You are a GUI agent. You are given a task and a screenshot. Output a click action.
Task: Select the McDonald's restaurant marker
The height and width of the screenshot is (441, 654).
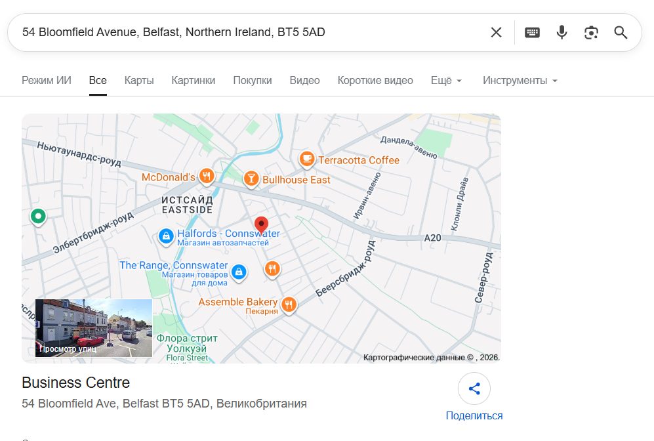point(207,177)
